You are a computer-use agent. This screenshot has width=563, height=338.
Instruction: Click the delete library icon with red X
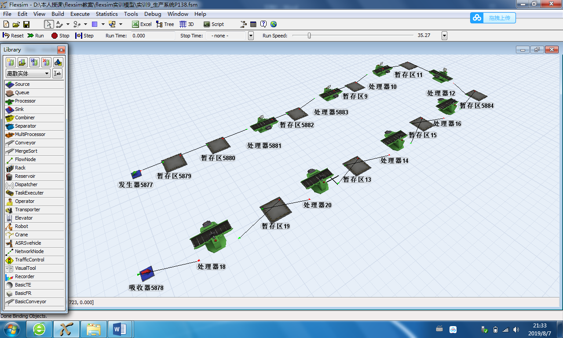point(46,62)
